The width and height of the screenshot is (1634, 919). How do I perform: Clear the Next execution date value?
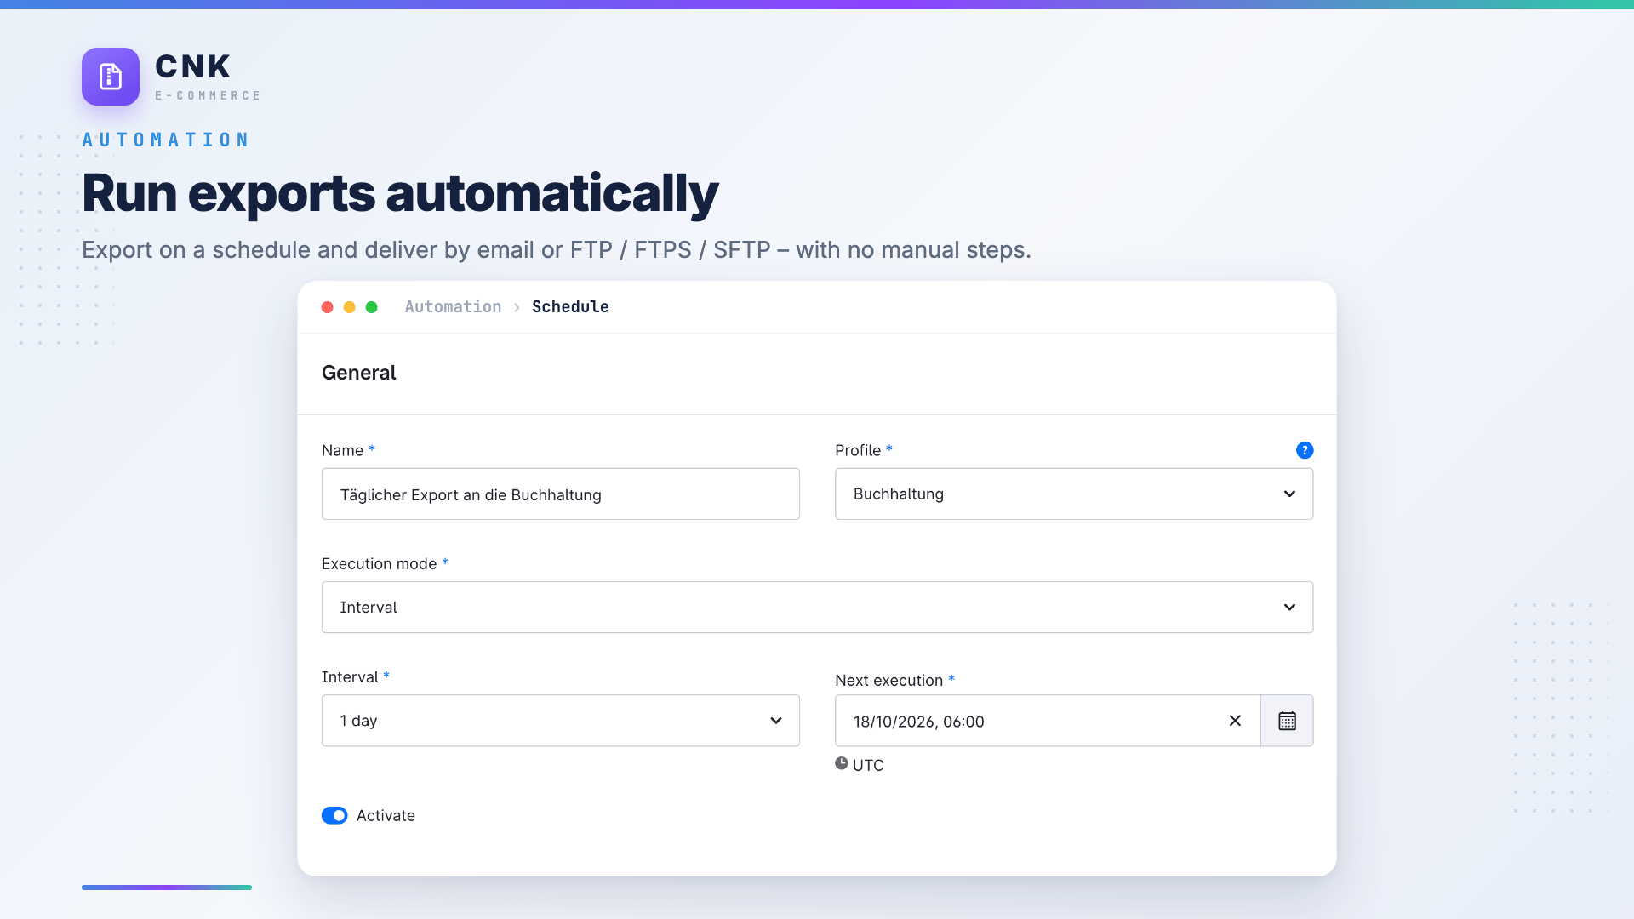pos(1235,721)
